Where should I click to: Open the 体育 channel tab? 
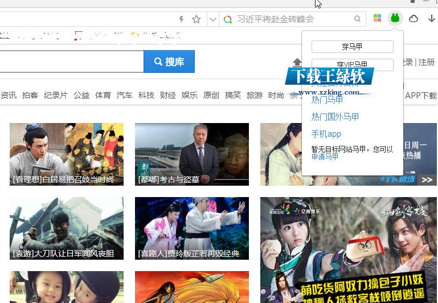coord(103,95)
